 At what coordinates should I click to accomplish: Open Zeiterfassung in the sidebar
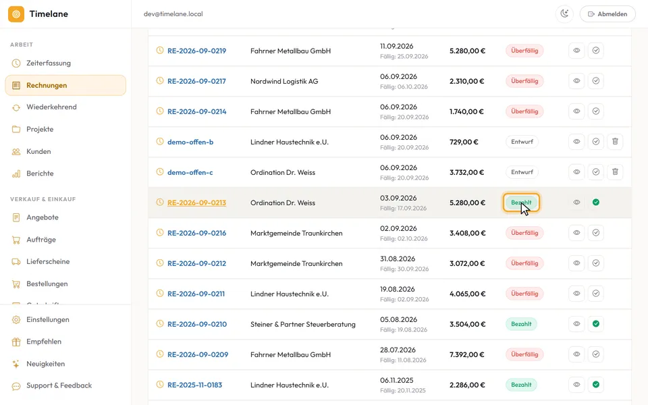tap(65, 63)
